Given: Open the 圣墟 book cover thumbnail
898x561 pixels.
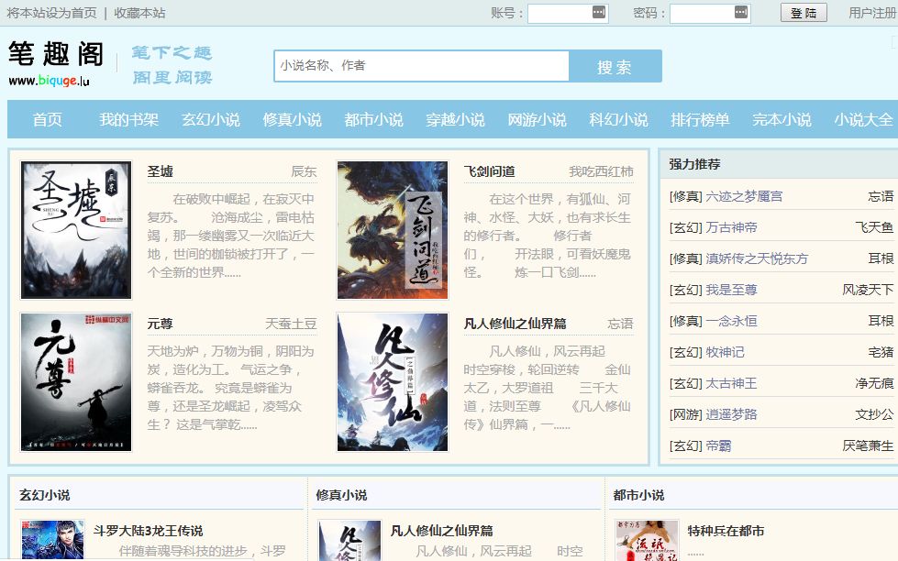Looking at the screenshot, I should [x=76, y=230].
